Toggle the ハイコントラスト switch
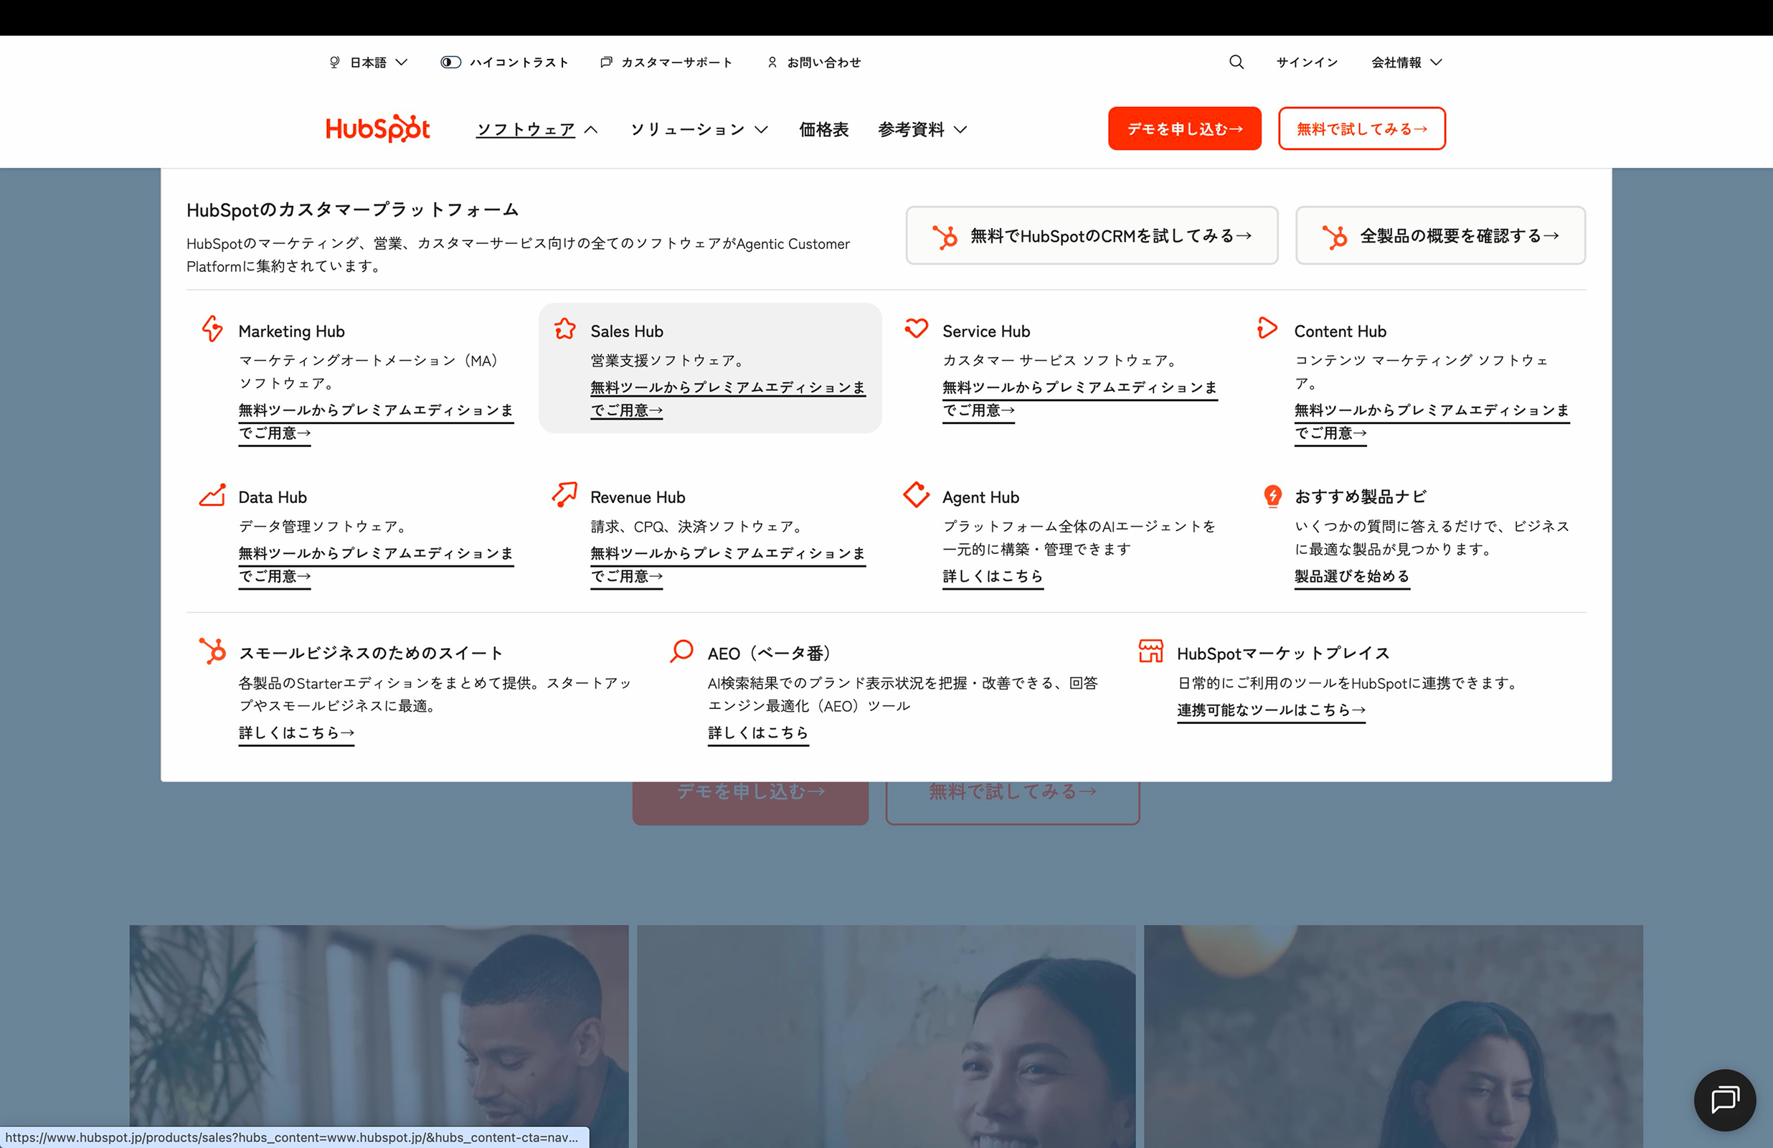Screen dimensions: 1773x1148 click(x=450, y=62)
